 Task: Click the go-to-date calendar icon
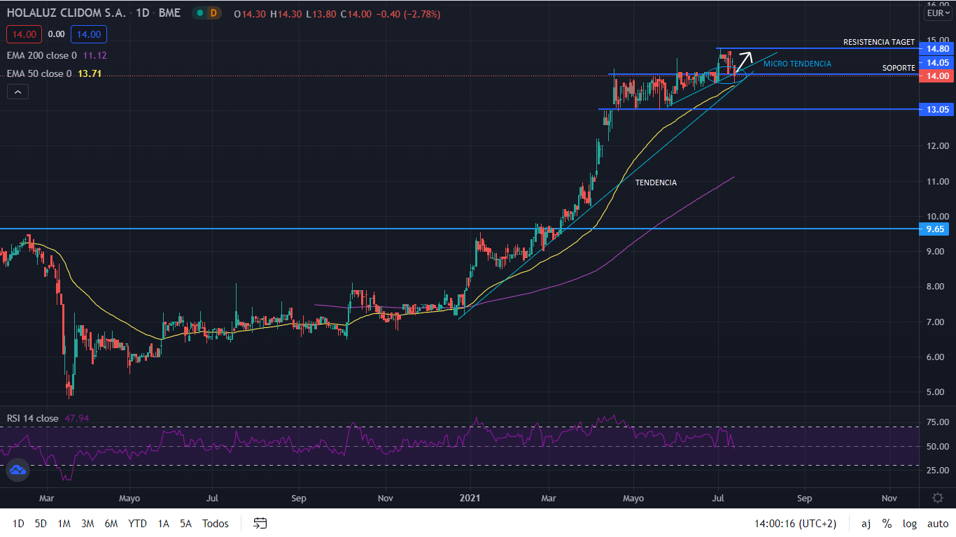(260, 523)
